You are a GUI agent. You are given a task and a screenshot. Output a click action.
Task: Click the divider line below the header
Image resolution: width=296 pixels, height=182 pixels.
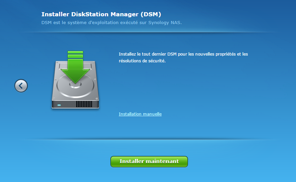tap(148, 32)
